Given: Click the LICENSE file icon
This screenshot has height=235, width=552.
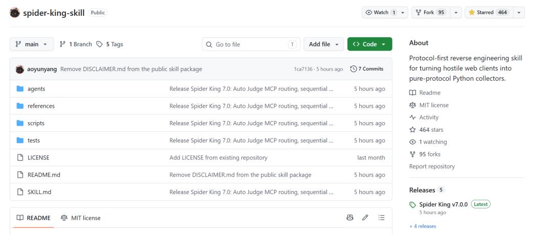Looking at the screenshot, I should tap(20, 158).
